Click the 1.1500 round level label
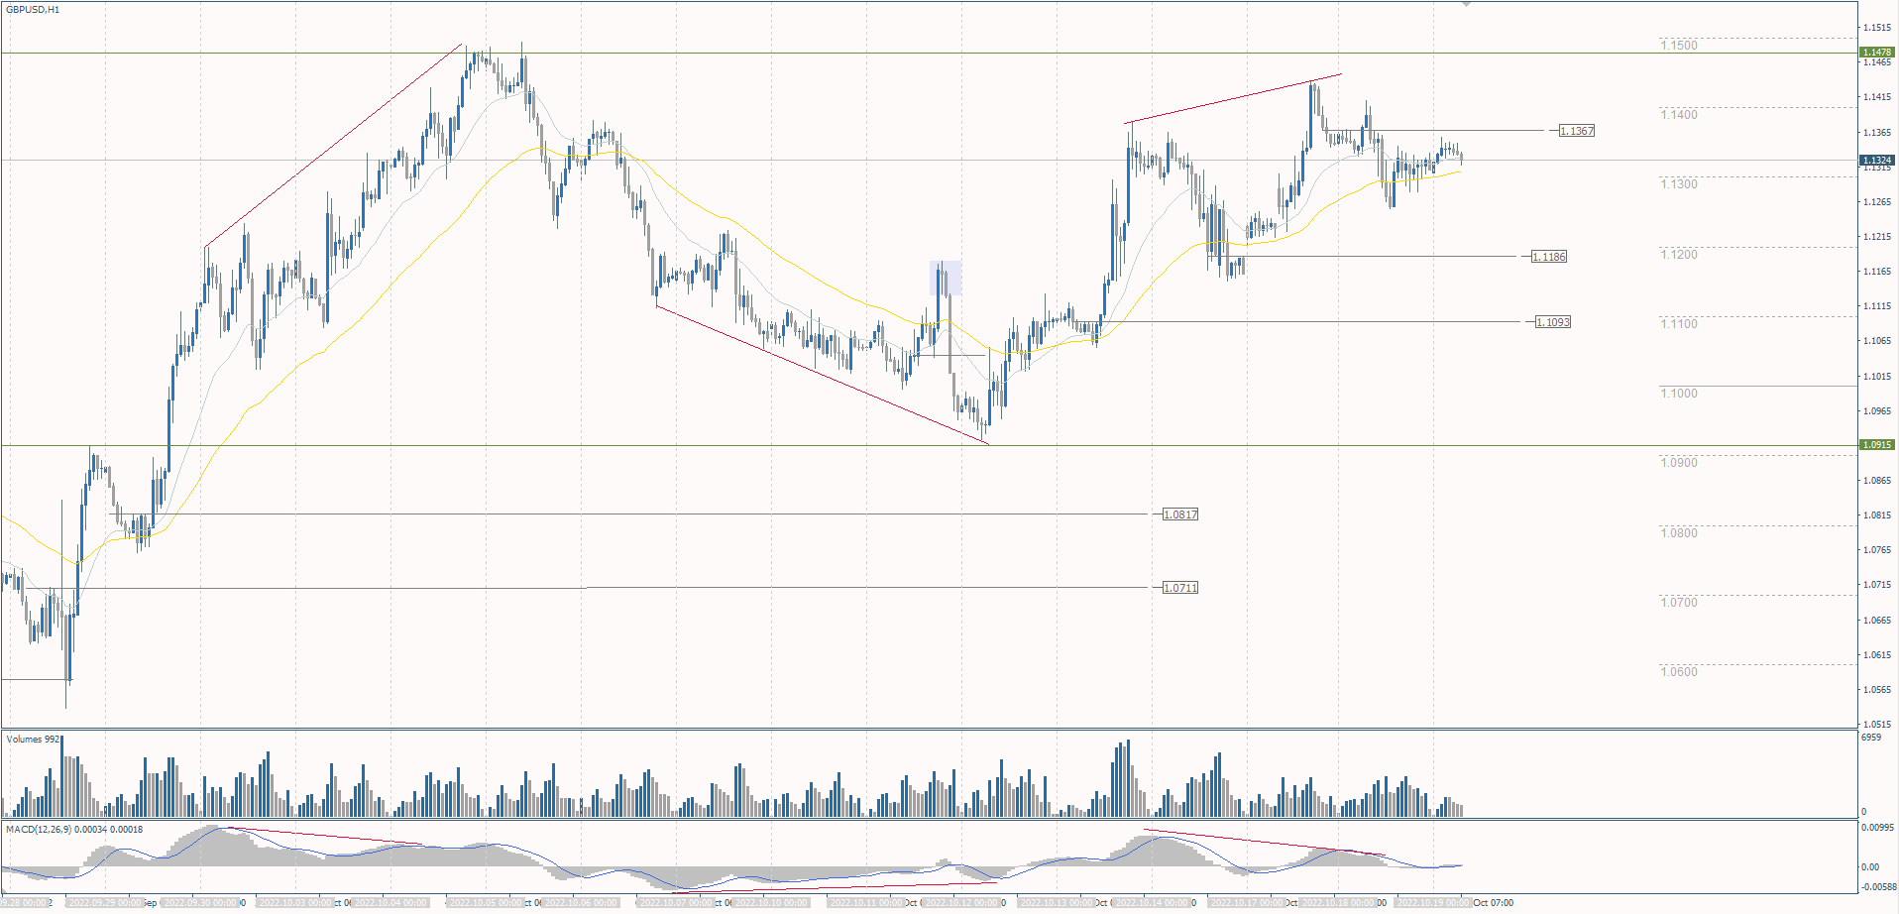Viewport: 1899px width, 914px height. coord(1679,46)
